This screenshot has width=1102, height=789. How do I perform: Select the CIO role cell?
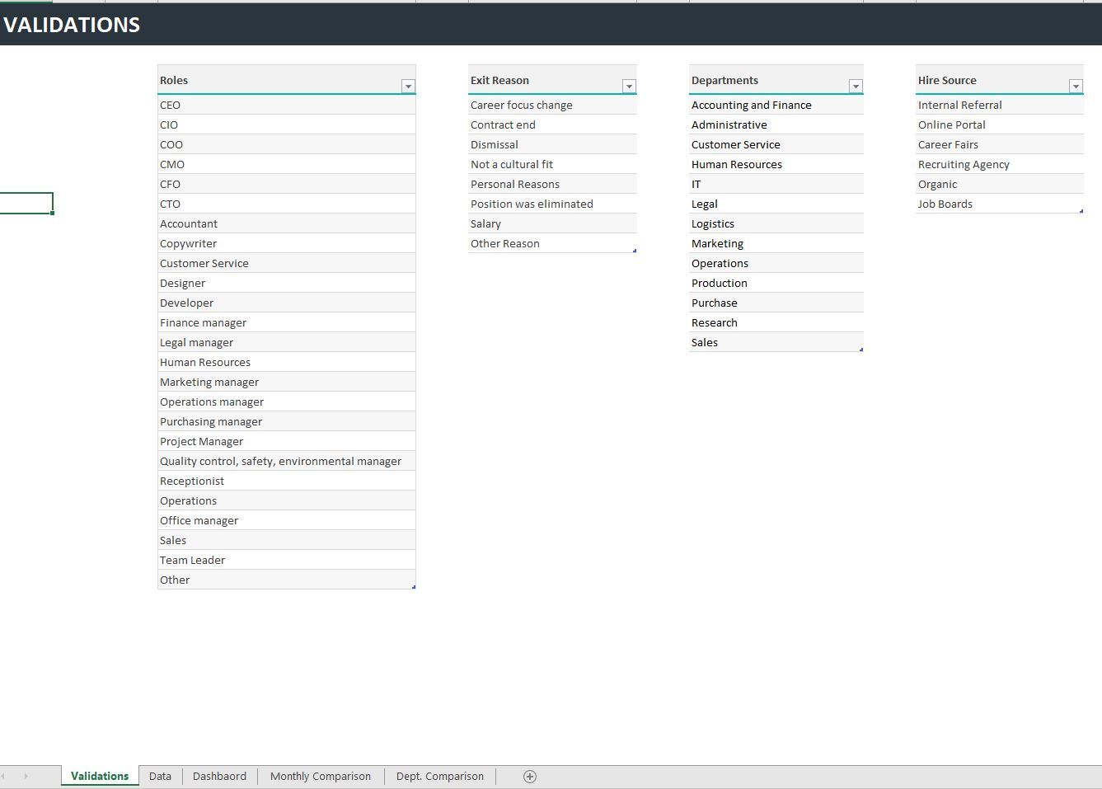click(x=287, y=124)
